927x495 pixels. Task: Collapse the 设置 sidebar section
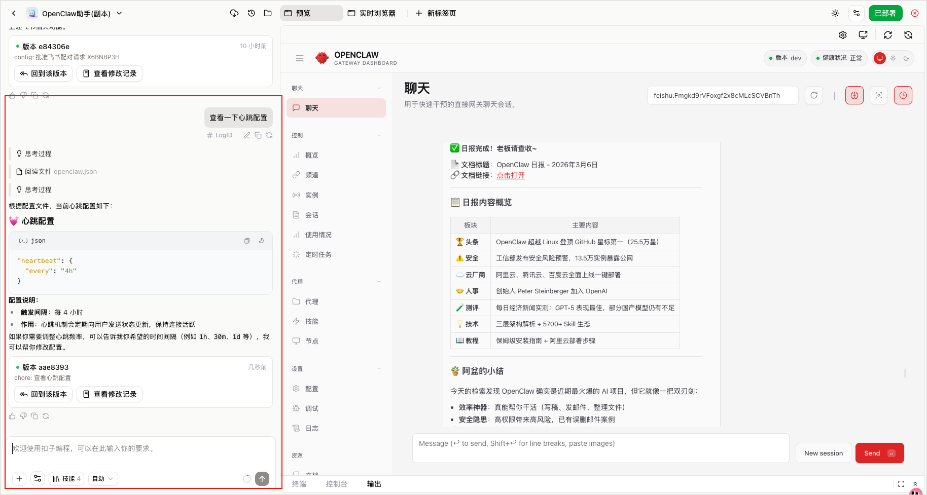379,369
